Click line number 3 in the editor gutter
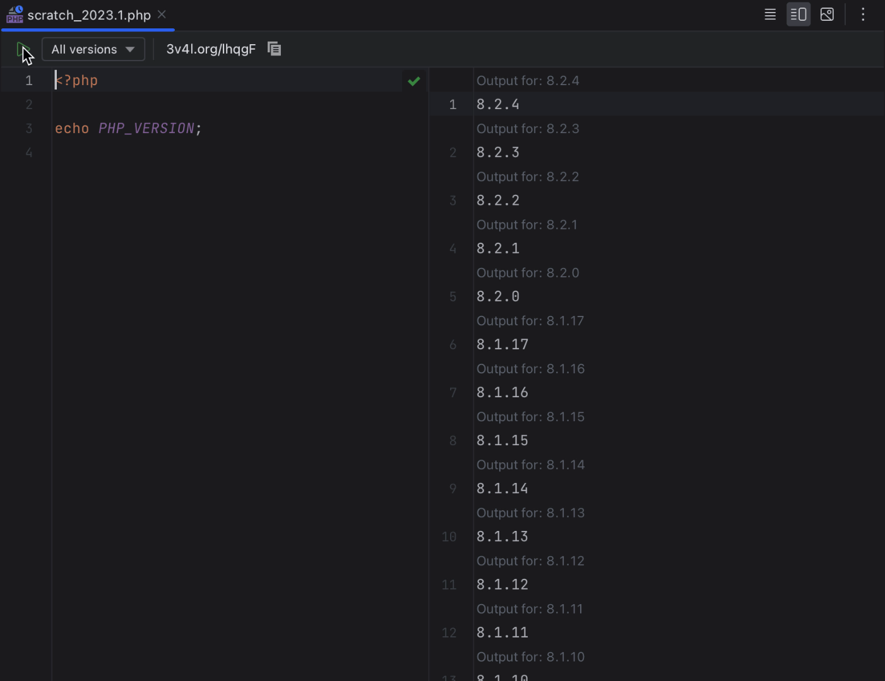 [29, 129]
